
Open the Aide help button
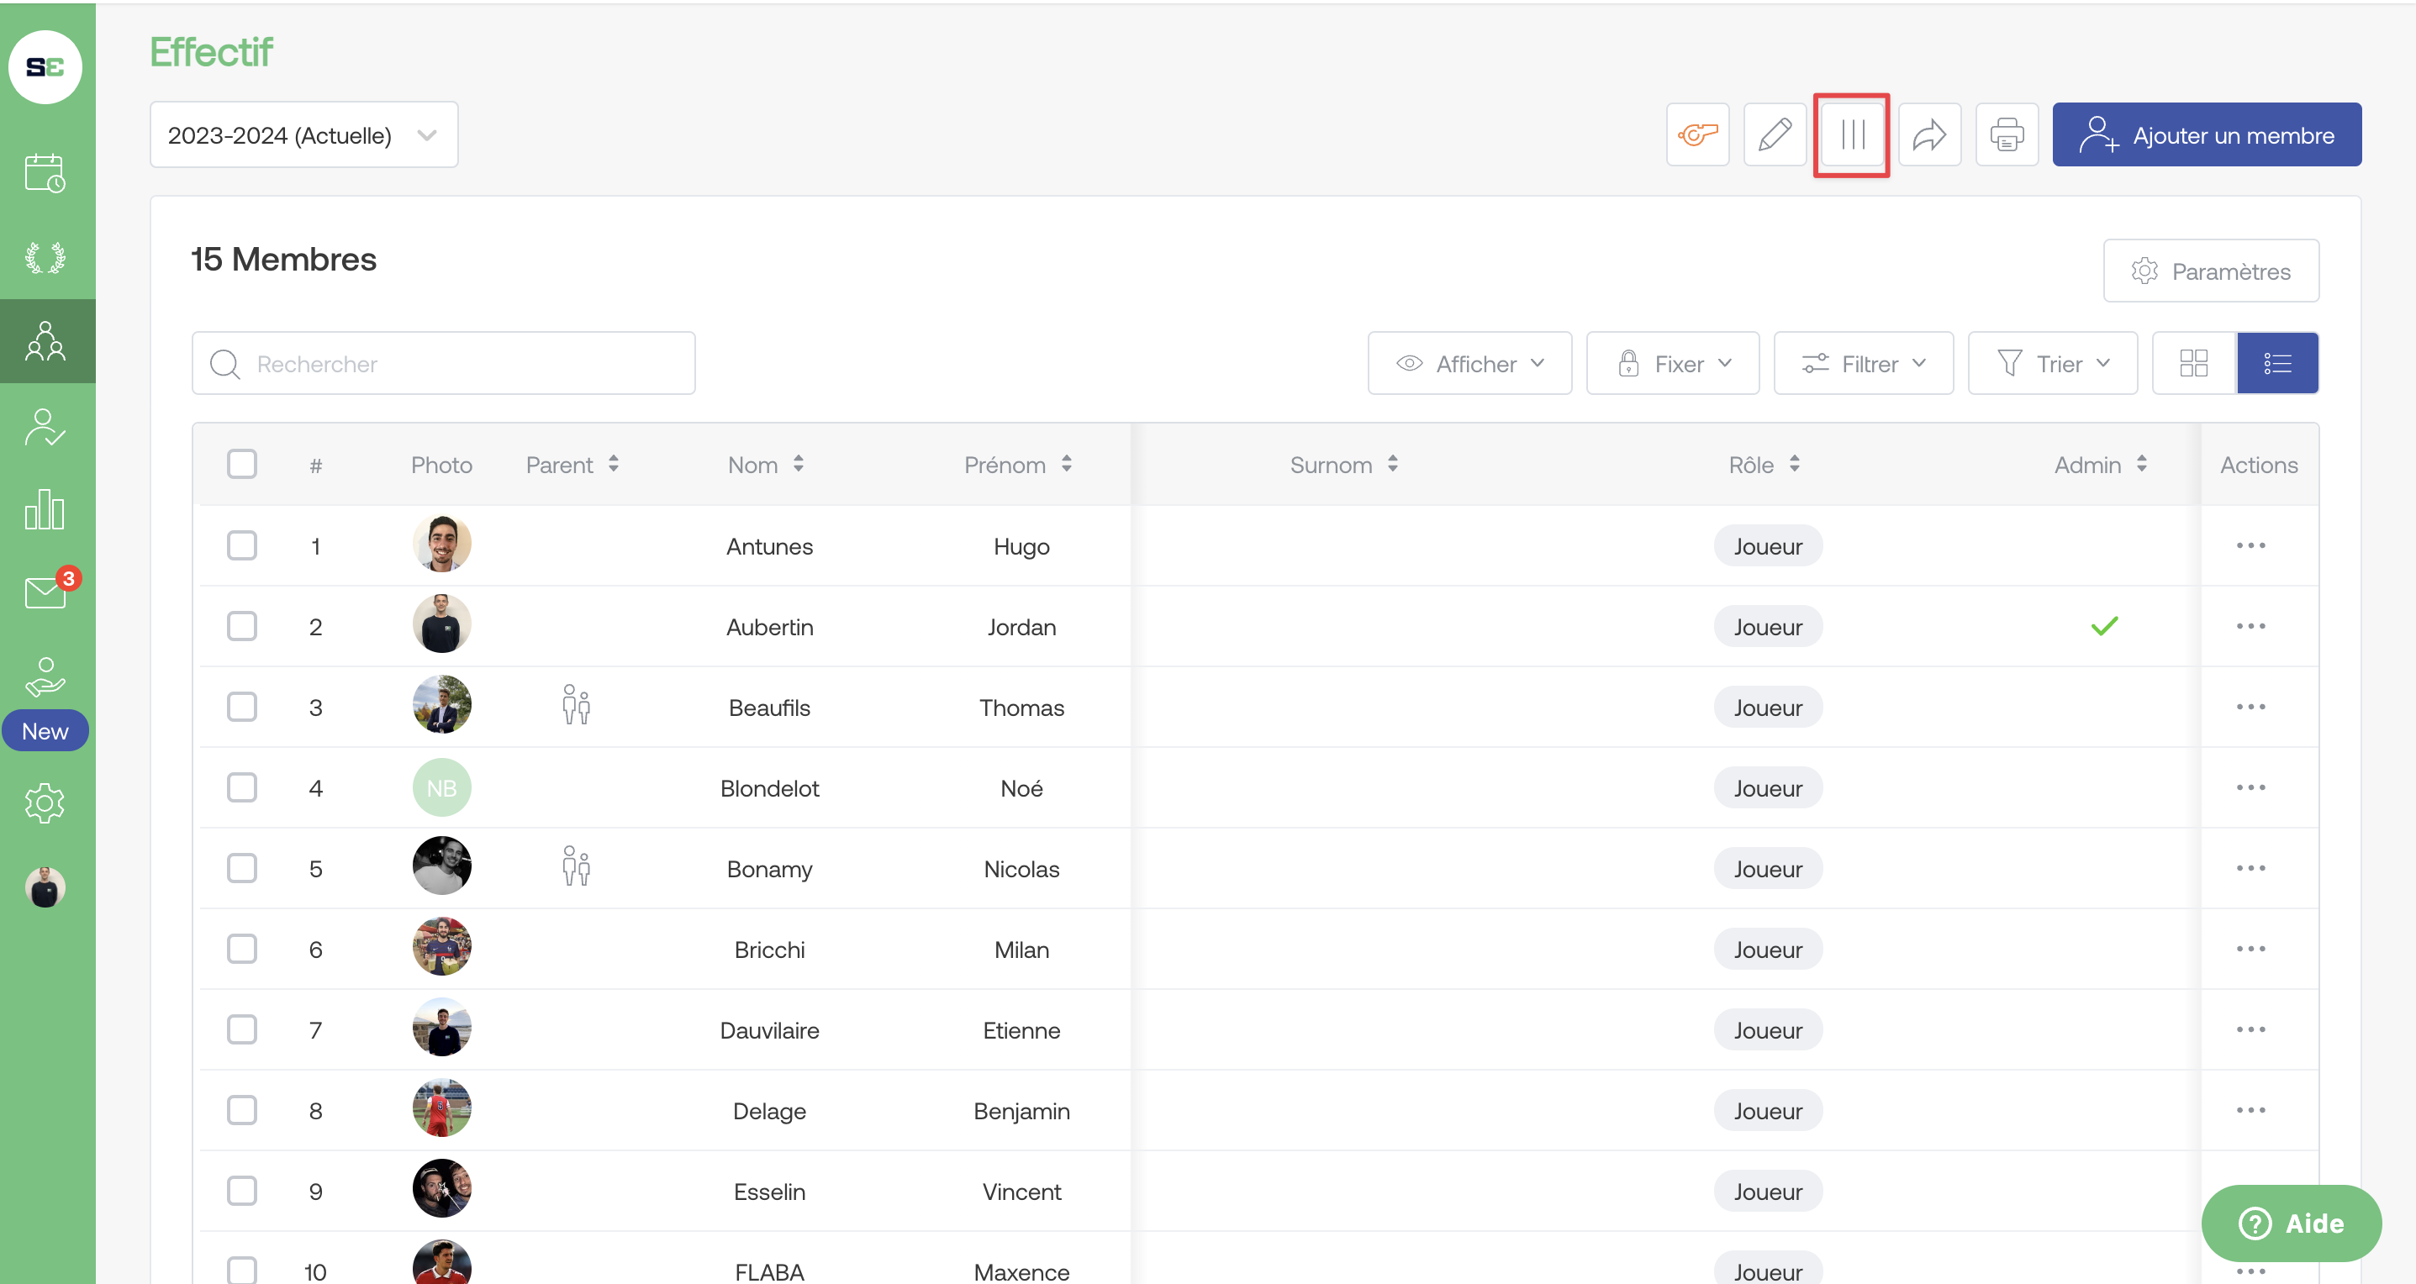2292,1223
